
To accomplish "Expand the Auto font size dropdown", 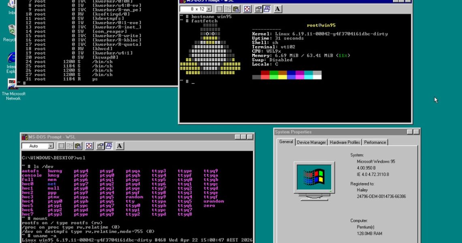I will [x=51, y=146].
